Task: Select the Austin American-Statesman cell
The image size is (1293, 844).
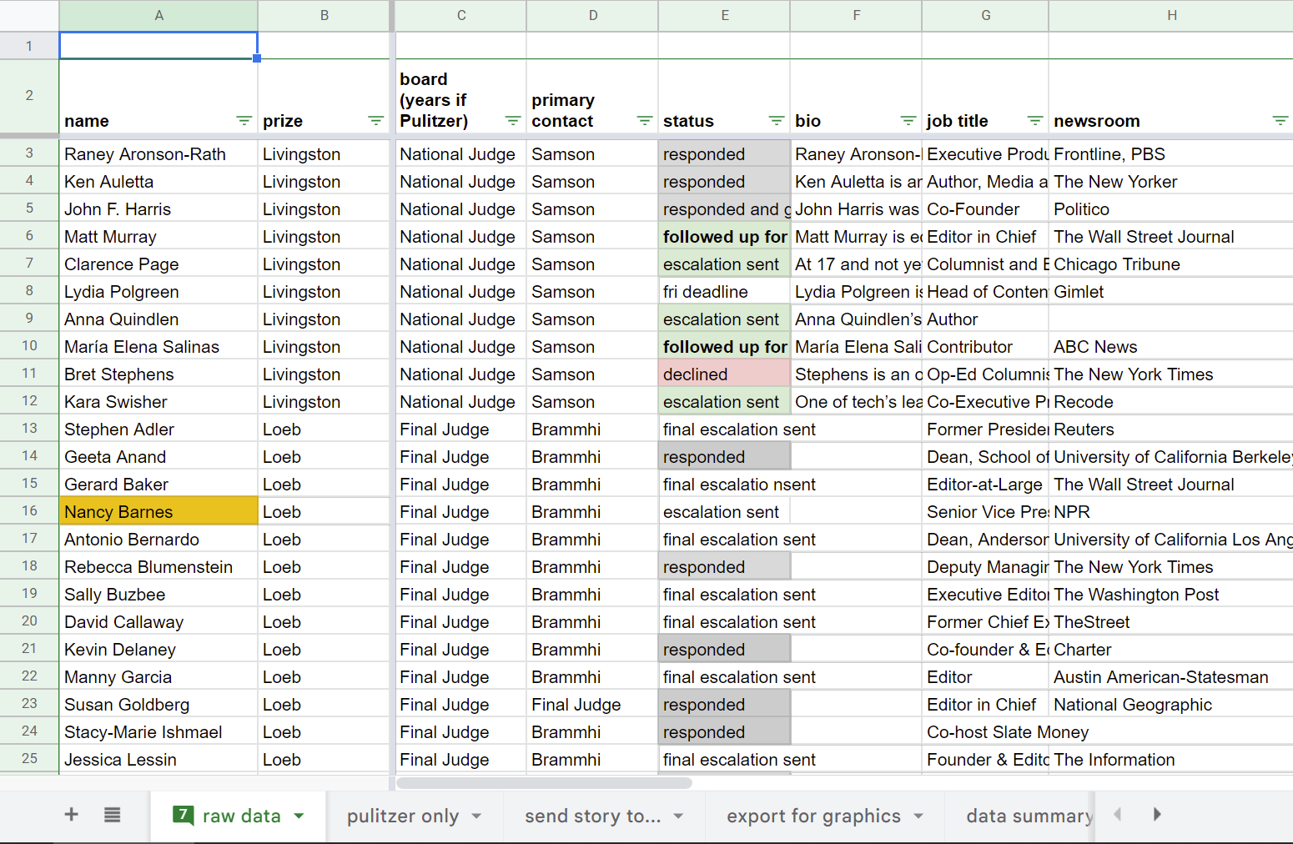Action: (1171, 676)
